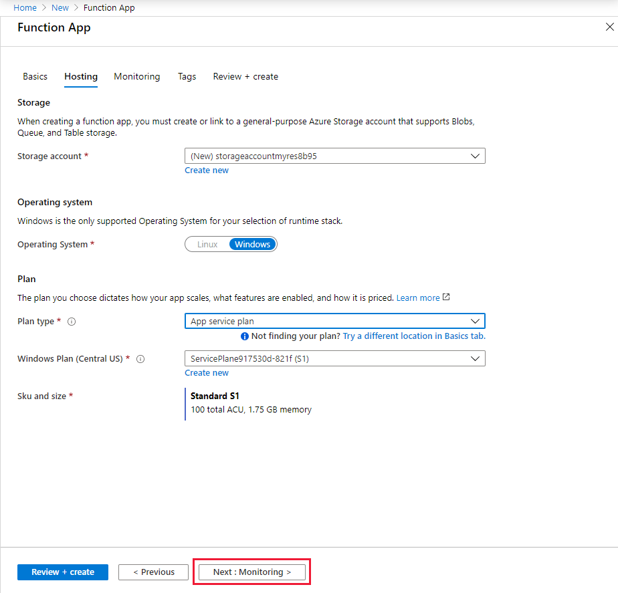The width and height of the screenshot is (618, 593).
Task: Click Create new under Windows Plan
Action: pos(207,373)
